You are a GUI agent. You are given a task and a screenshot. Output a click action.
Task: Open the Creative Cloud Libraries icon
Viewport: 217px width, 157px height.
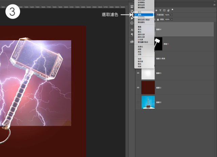(132, 42)
